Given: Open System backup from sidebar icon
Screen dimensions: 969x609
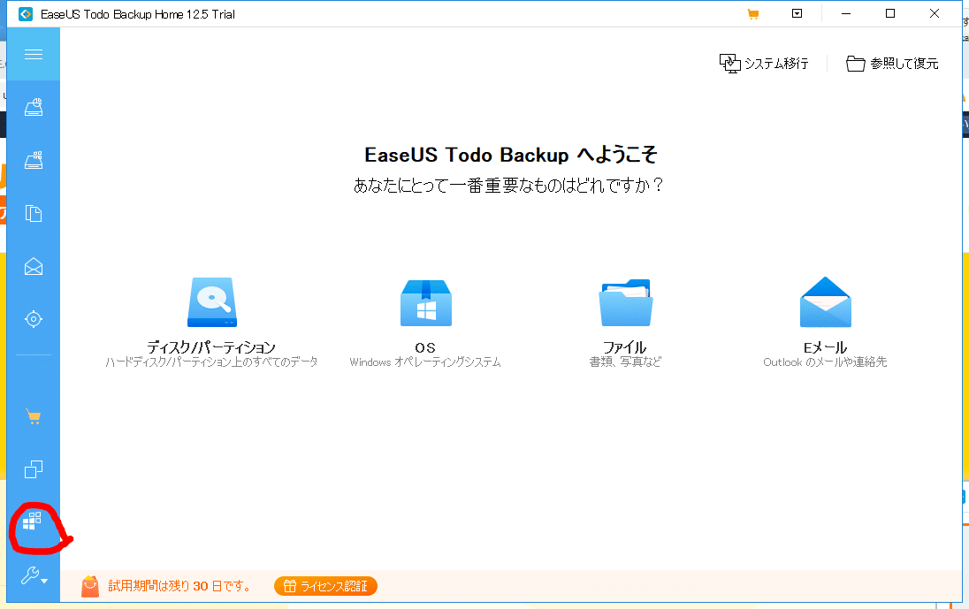Looking at the screenshot, I should (34, 161).
